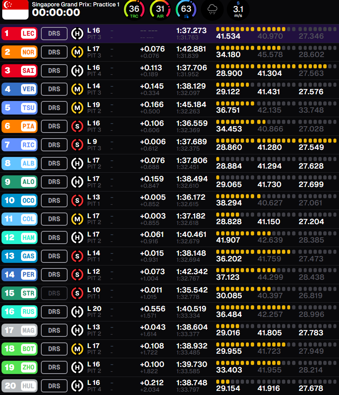
Task: Click the DRS indicator for TSU
Action: pyautogui.click(x=54, y=108)
